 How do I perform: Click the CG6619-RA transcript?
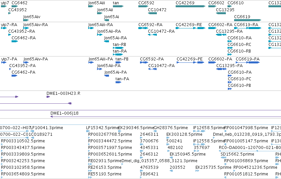coord(248,28)
